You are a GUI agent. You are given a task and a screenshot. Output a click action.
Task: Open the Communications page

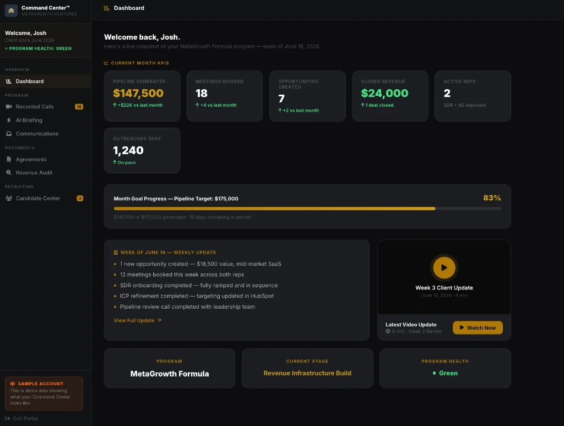(45, 134)
